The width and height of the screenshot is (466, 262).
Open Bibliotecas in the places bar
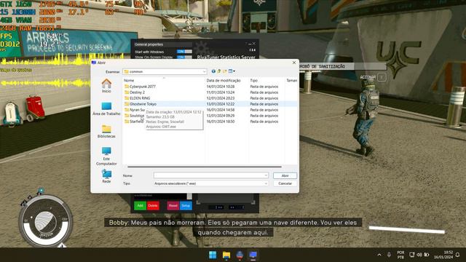click(x=106, y=131)
